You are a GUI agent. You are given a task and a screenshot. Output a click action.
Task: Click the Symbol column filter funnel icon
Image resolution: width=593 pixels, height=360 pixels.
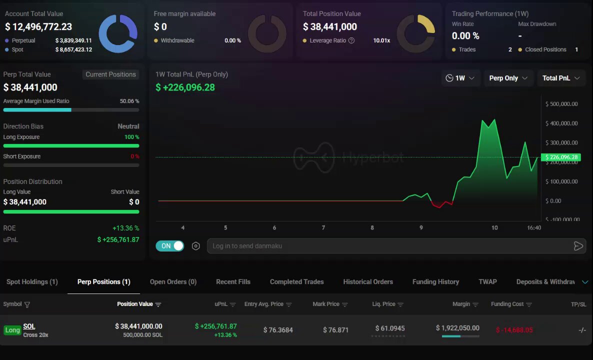coord(27,304)
